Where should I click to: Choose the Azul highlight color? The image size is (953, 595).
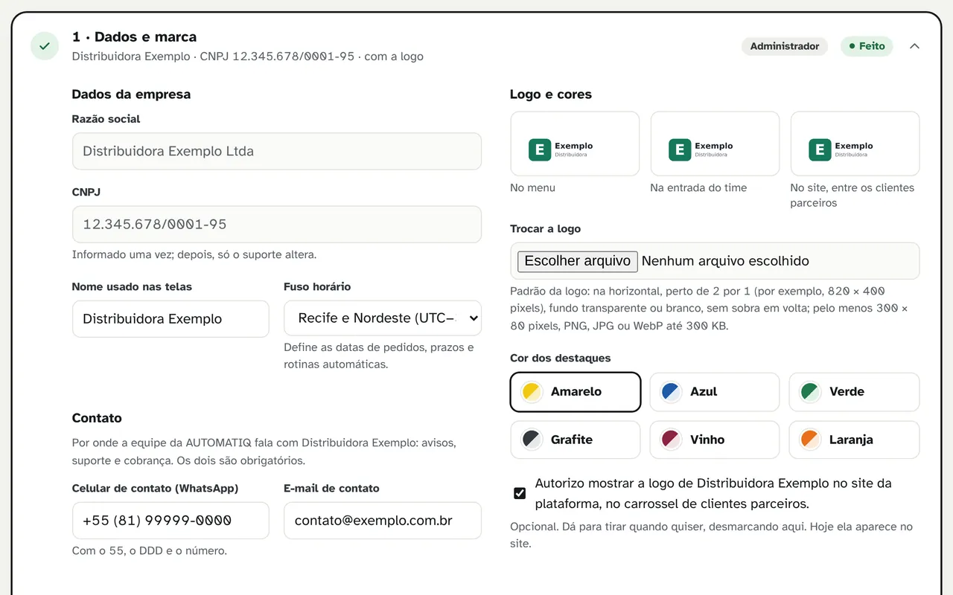point(715,392)
